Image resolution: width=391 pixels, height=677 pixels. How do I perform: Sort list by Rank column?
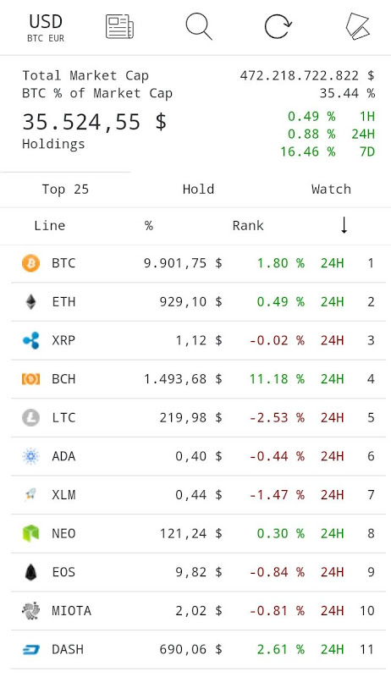point(248,226)
